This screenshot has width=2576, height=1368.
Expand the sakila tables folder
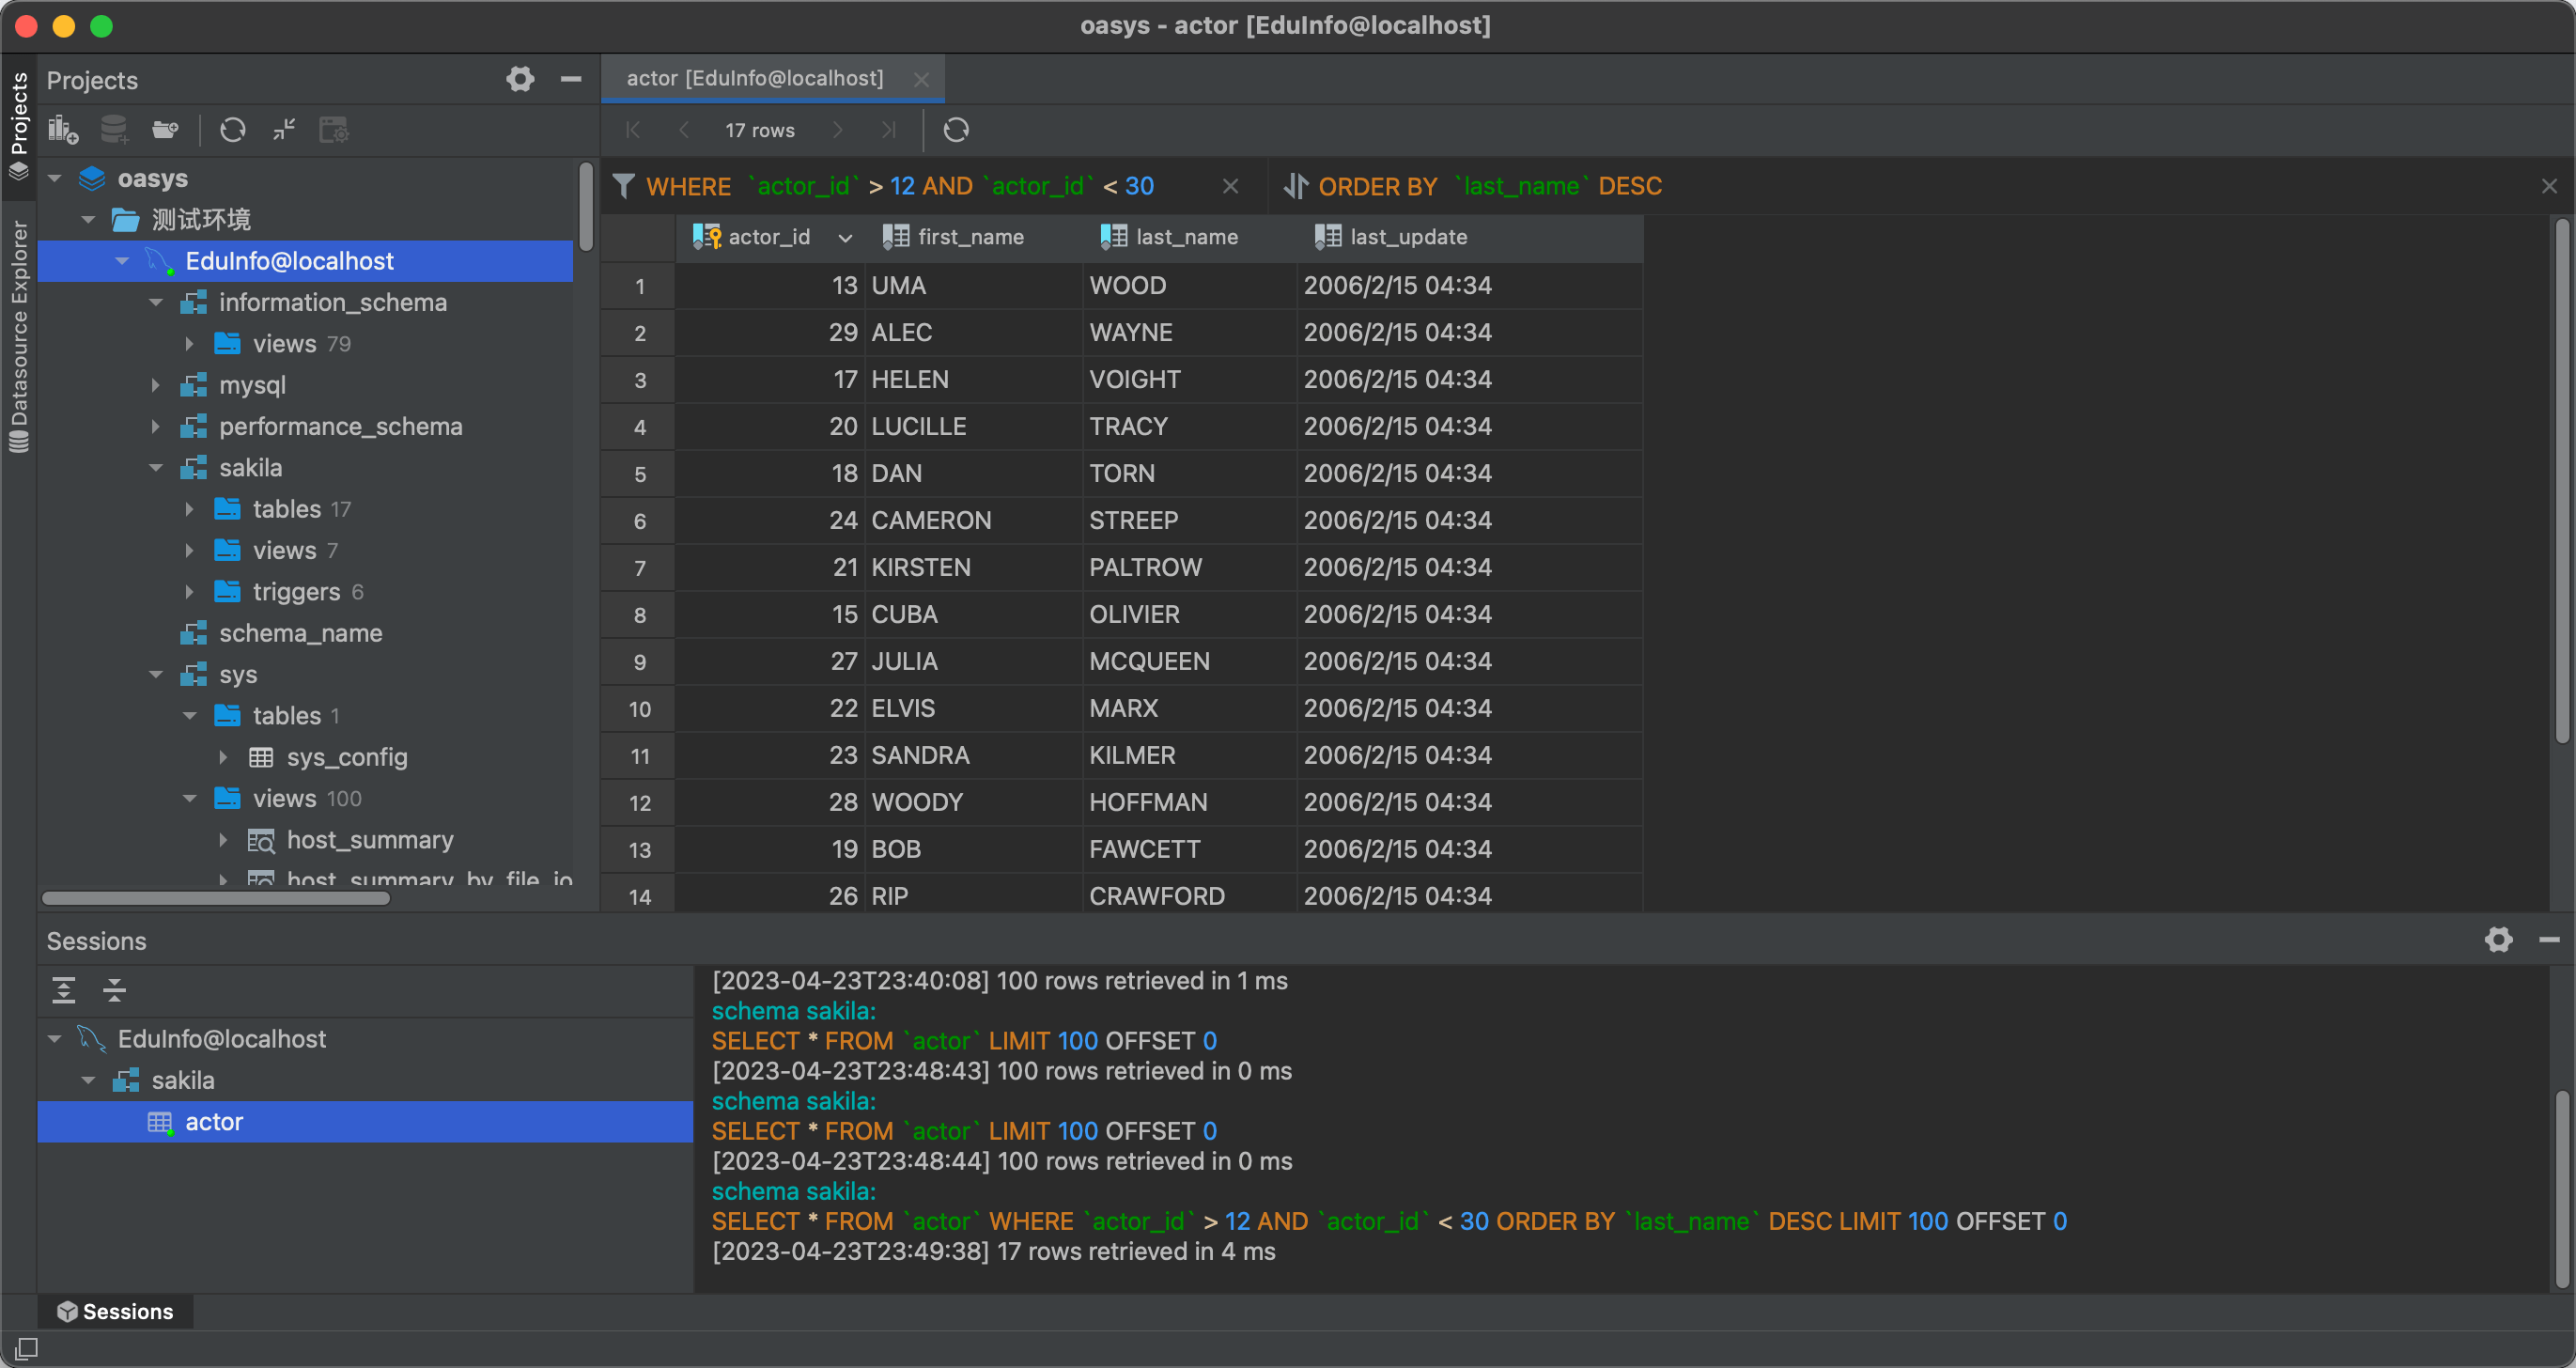click(190, 509)
